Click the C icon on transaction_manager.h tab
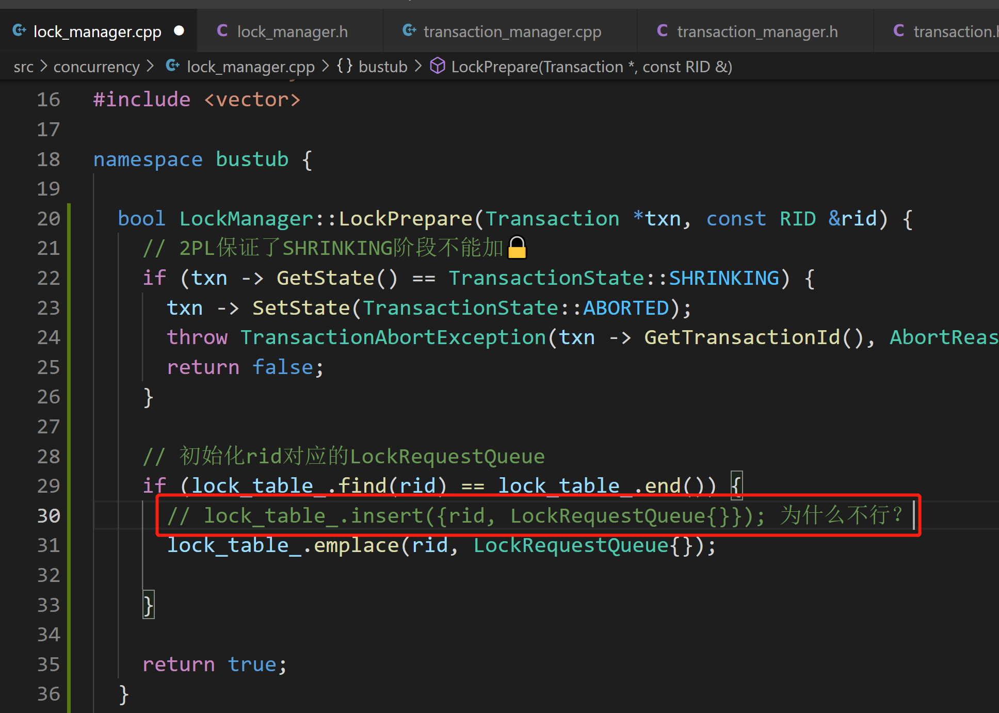Viewport: 999px width, 713px height. click(662, 30)
